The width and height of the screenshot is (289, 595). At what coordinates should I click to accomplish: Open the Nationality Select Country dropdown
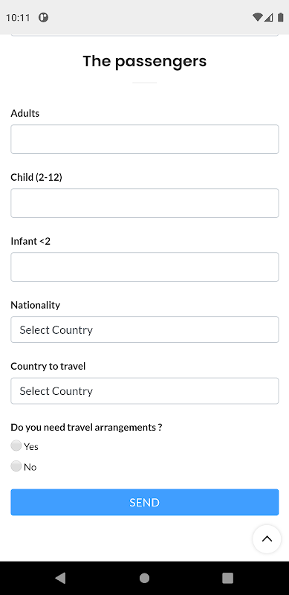coord(144,329)
